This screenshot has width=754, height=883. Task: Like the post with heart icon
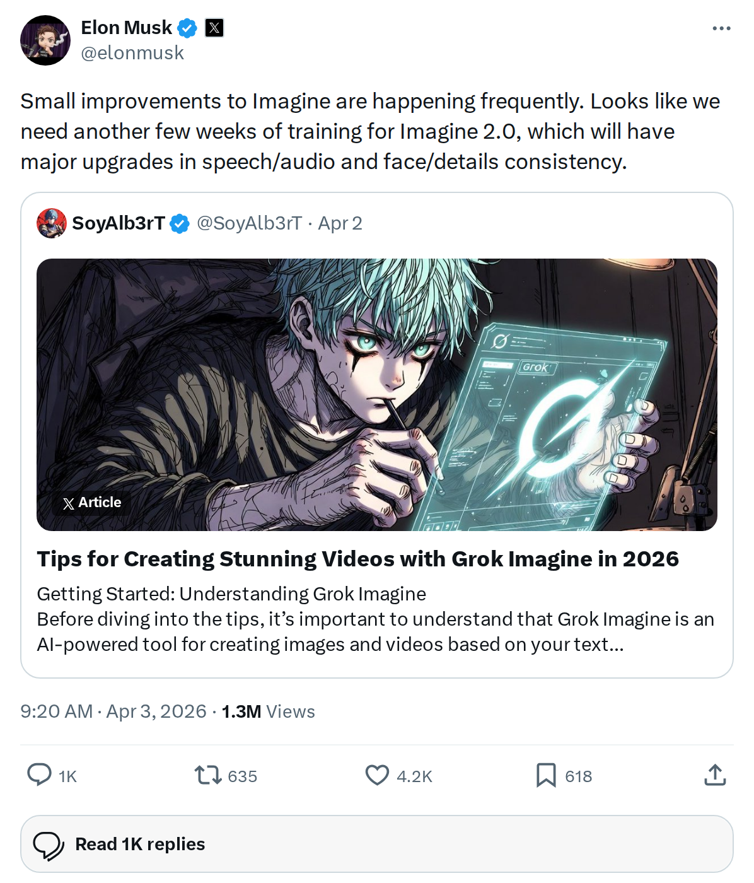pos(377,775)
